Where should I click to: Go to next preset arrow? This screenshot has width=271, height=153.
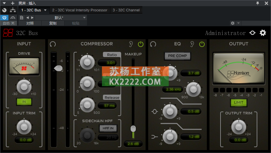pos(32,18)
